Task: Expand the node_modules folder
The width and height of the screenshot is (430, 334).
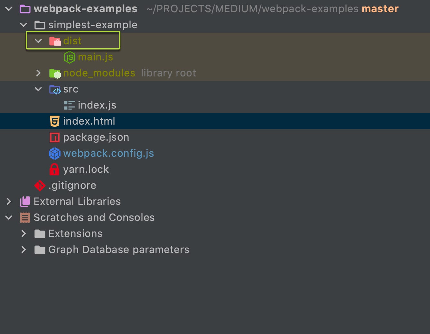Action: coord(38,73)
